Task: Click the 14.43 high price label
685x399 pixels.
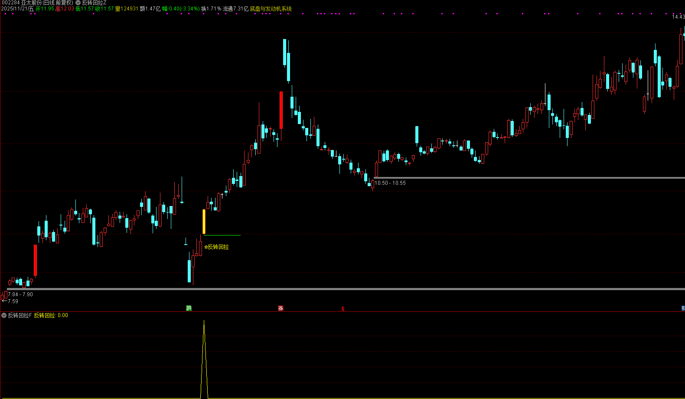Action: 678,17
